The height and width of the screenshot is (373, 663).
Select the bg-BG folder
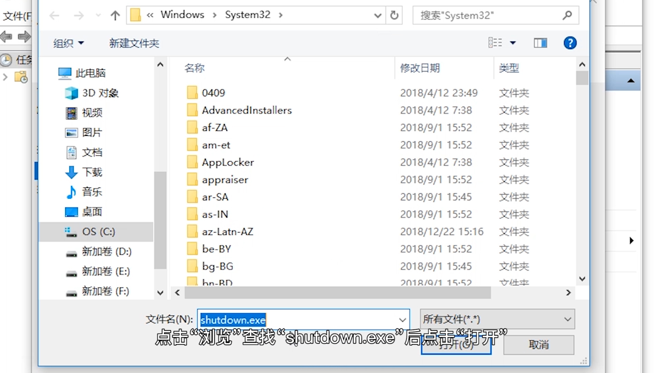[x=218, y=266]
